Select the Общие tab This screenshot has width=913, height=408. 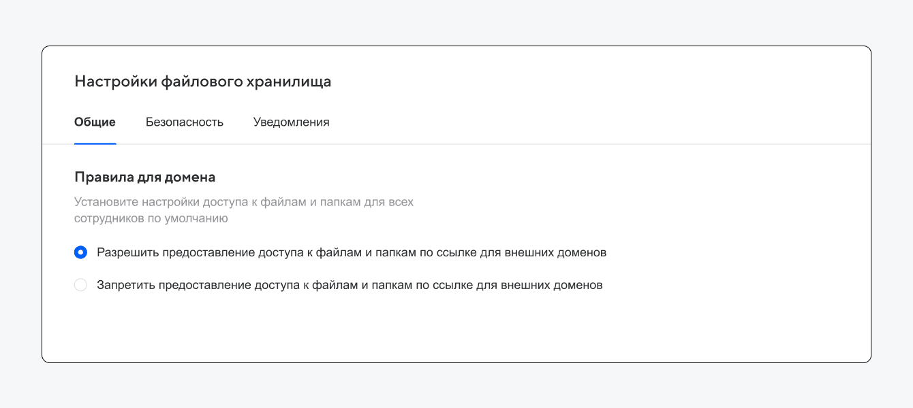click(95, 122)
